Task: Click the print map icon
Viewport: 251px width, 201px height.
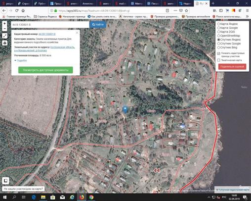Action: point(5,43)
